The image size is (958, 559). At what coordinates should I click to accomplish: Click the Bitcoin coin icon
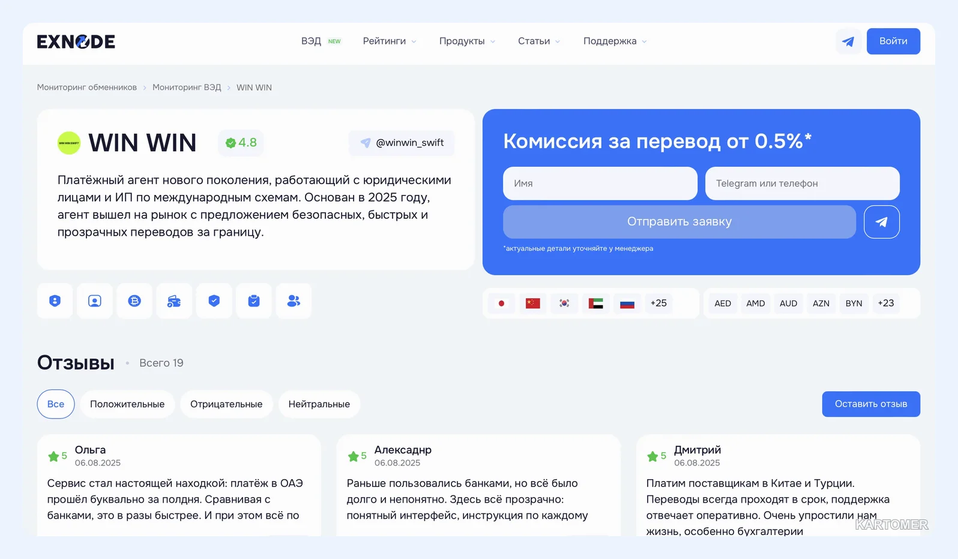(134, 301)
